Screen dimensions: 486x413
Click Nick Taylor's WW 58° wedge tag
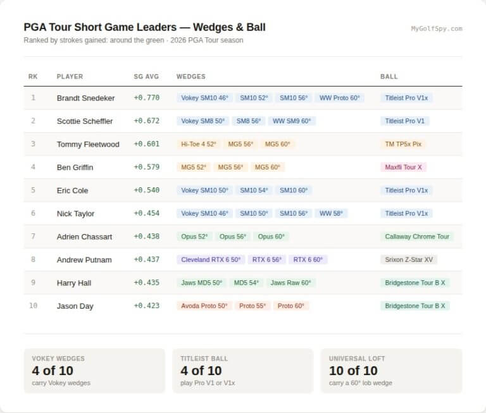[x=331, y=214]
